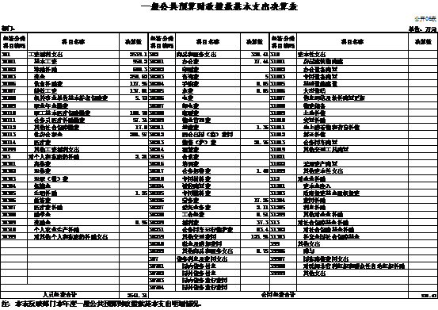Image resolution: width=438 pixels, height=310 pixels.
Task: Click the 商品和服务支出 category cell
Action: click(x=208, y=55)
